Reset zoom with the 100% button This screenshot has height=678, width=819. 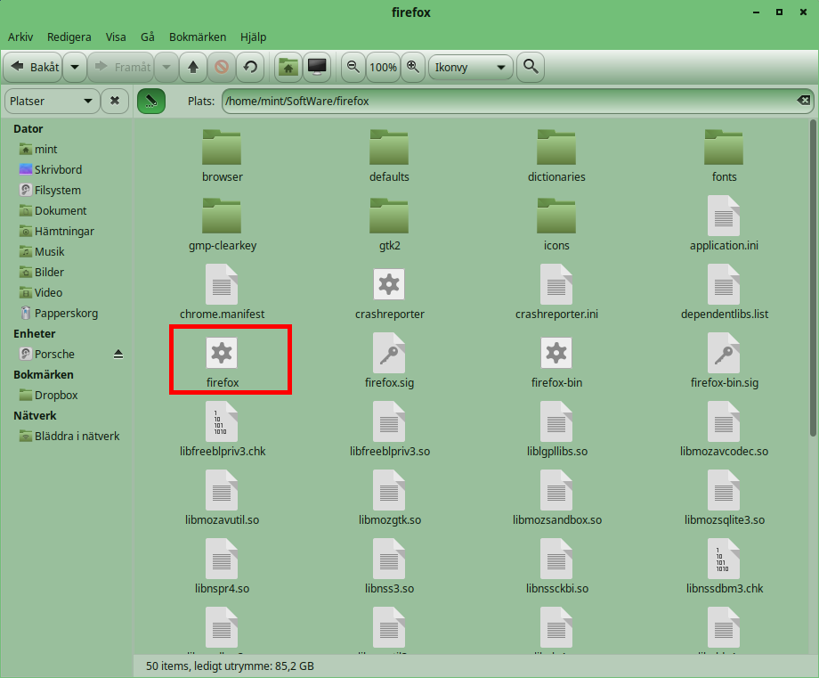click(383, 67)
